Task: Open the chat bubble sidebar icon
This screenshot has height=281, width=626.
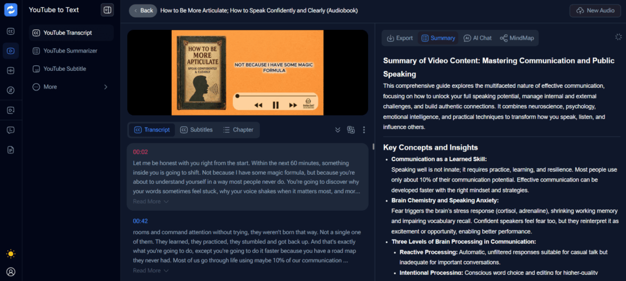Action: pyautogui.click(x=11, y=130)
